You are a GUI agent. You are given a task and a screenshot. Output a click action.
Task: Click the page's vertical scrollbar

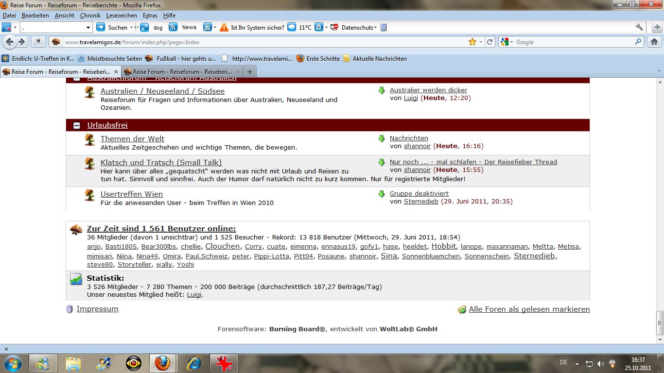pyautogui.click(x=660, y=321)
